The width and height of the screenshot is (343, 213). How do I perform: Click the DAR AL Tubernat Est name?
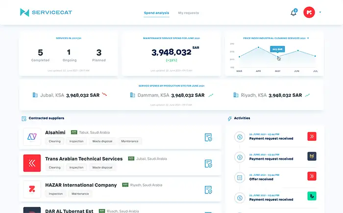pos(69,211)
